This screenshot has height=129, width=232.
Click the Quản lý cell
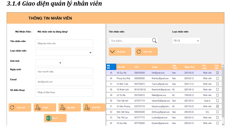(x=207, y=101)
